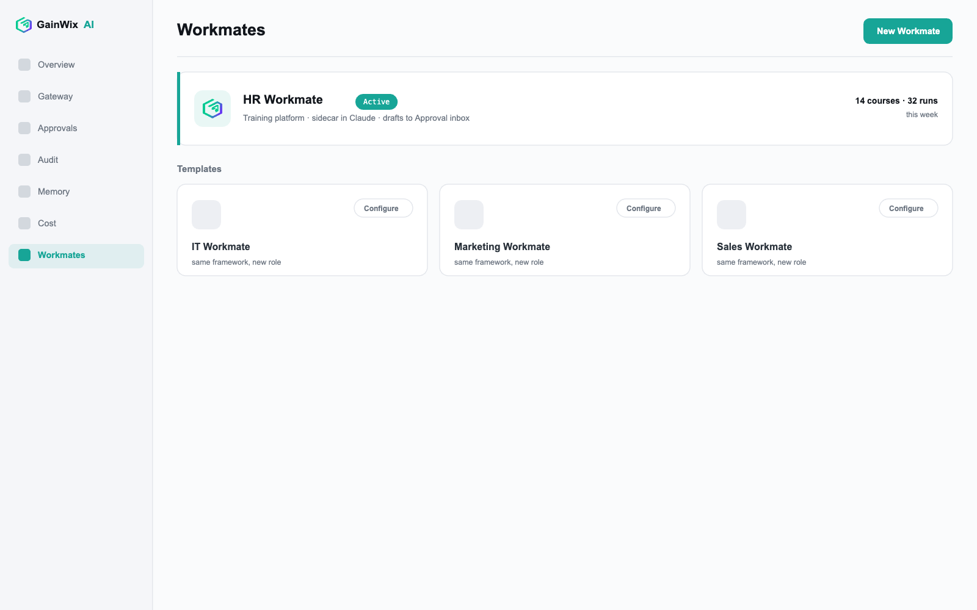
Task: Click the Approvals sidebar icon
Action: (x=24, y=128)
